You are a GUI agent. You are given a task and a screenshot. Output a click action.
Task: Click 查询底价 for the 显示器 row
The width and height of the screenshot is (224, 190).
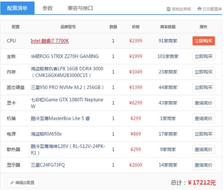[x=203, y=165]
